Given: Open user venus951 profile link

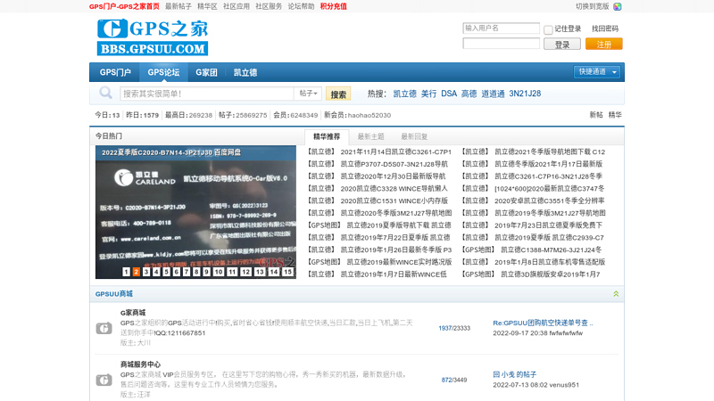Looking at the screenshot, I should (x=564, y=385).
